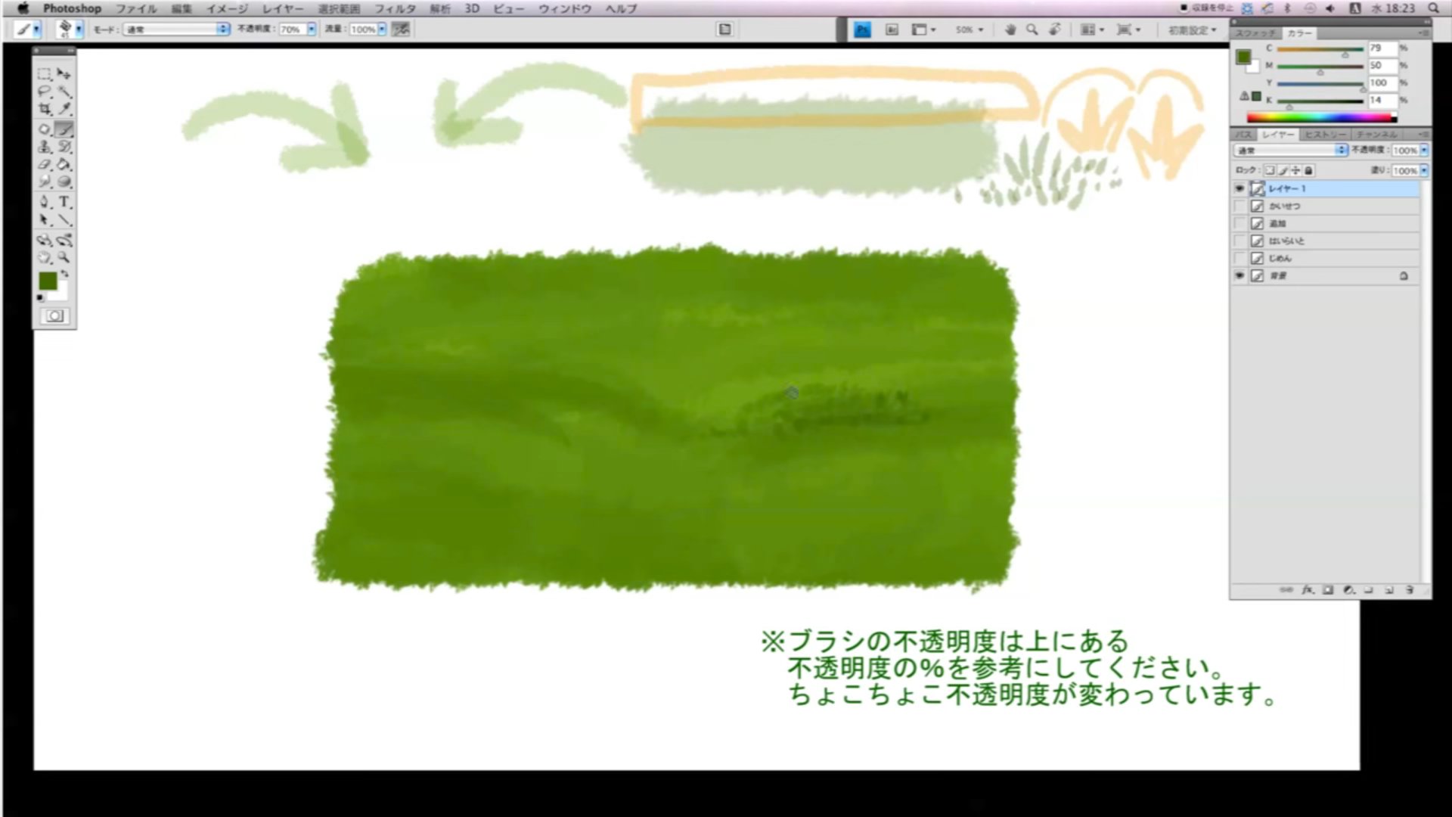Select the Zoom tool in toolbox

coord(64,258)
